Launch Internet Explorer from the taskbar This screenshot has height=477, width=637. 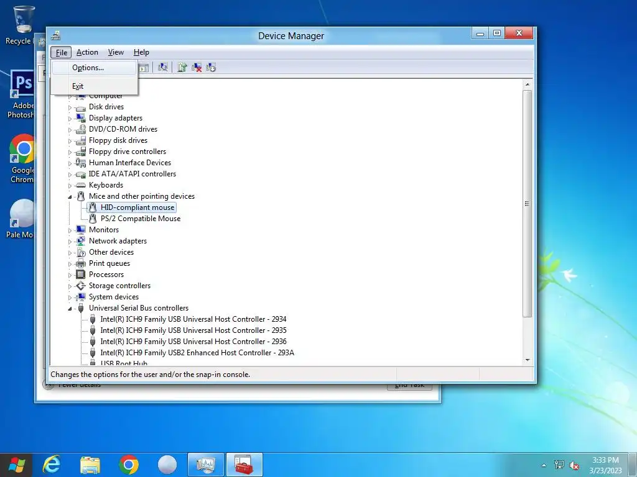click(52, 465)
